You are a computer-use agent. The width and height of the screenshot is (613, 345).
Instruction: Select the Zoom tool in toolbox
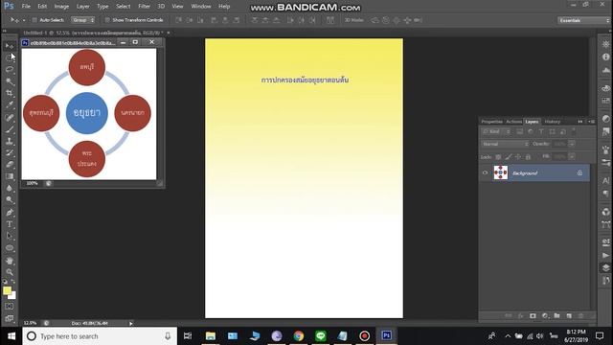coord(10,272)
